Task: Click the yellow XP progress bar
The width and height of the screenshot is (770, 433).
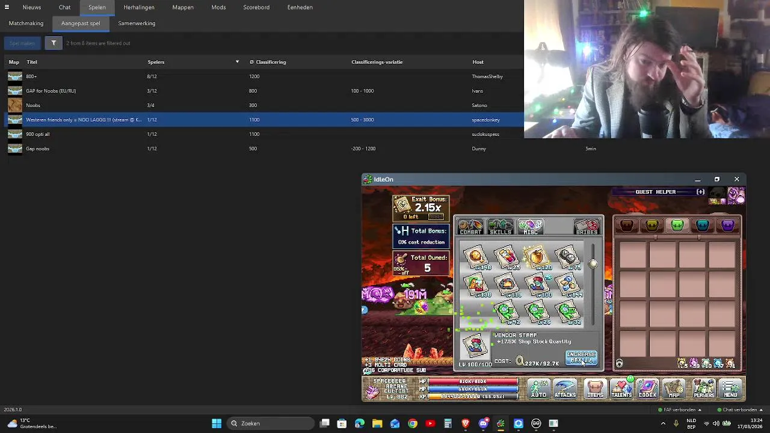Action: pyautogui.click(x=473, y=396)
